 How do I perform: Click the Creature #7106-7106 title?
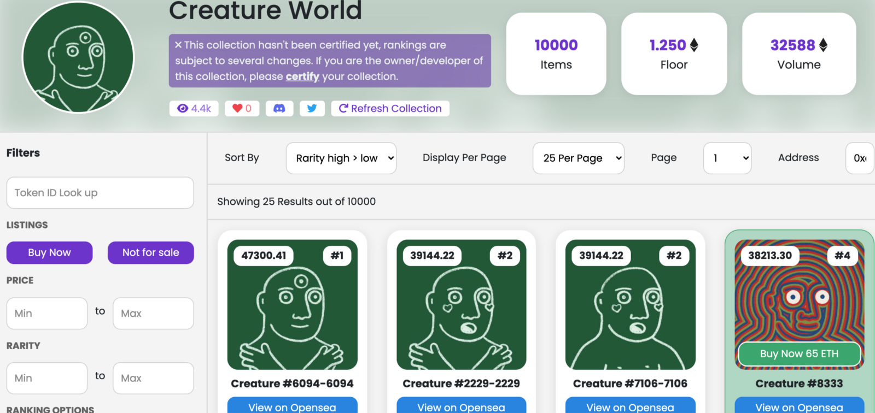click(631, 383)
